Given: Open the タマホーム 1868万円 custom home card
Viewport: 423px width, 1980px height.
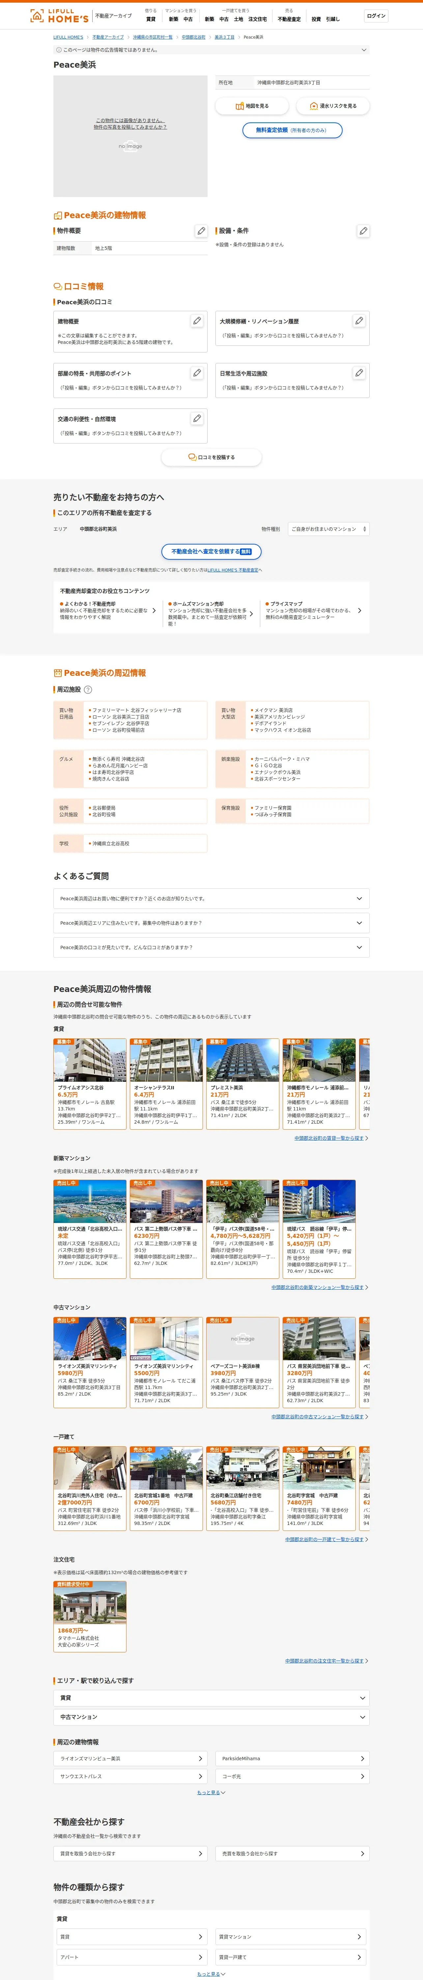Looking at the screenshot, I should (90, 1616).
